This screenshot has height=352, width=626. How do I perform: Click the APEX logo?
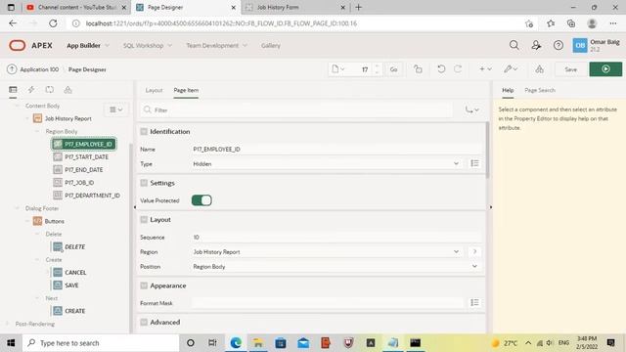point(30,46)
